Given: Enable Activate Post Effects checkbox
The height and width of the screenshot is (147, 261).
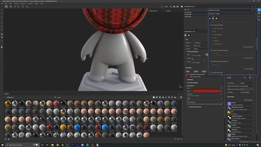Looking at the screenshot, I should (211, 25).
